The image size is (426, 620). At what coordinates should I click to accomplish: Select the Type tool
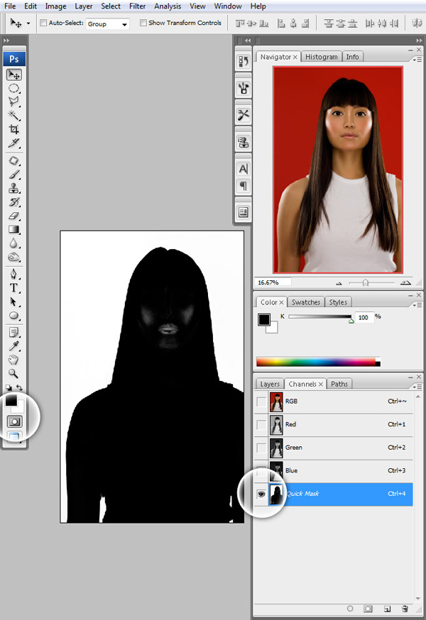pos(14,288)
